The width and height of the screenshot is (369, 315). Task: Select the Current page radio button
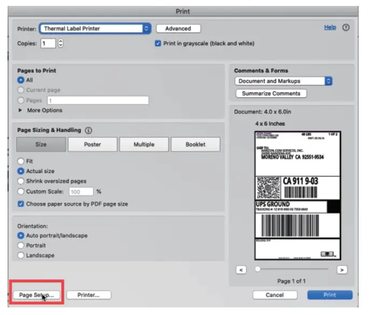click(x=20, y=90)
